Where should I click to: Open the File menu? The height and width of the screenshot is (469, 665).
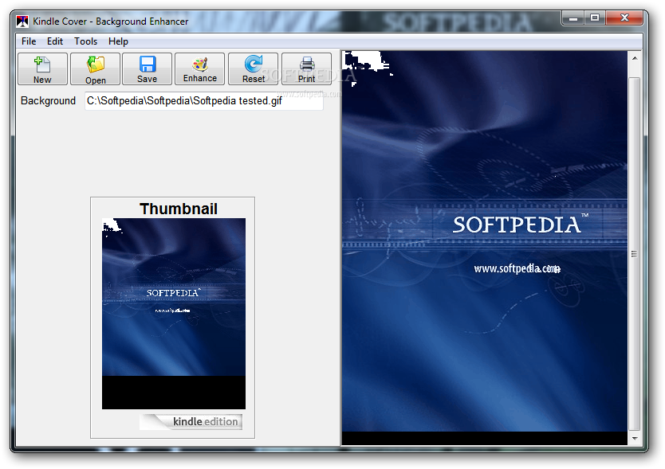(x=29, y=41)
